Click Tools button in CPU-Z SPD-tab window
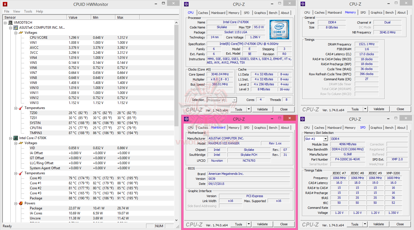Image resolution: width=414 pixels, height=230 pixels. 355,224
